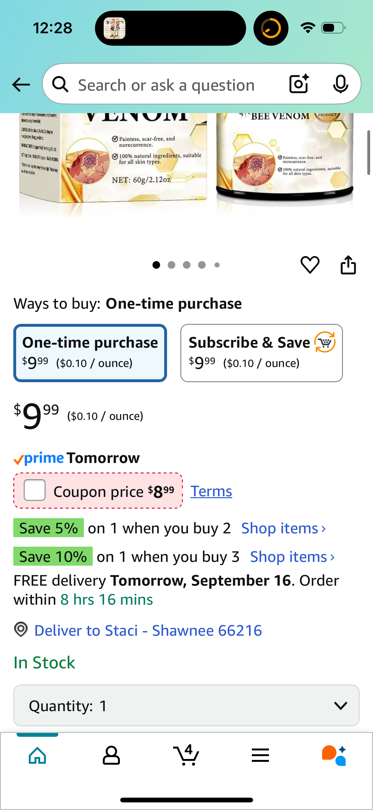
Task: Open Shop items for Save 5% offer
Action: click(x=283, y=528)
